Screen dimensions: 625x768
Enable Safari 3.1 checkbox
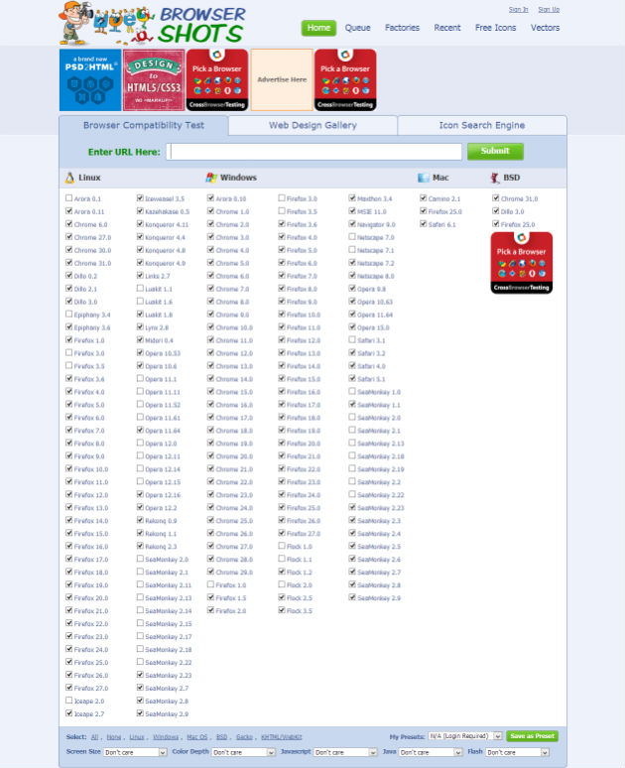[352, 340]
